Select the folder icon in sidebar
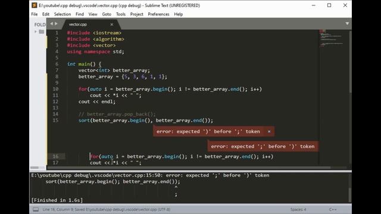This screenshot has width=381, height=214. 42,32
